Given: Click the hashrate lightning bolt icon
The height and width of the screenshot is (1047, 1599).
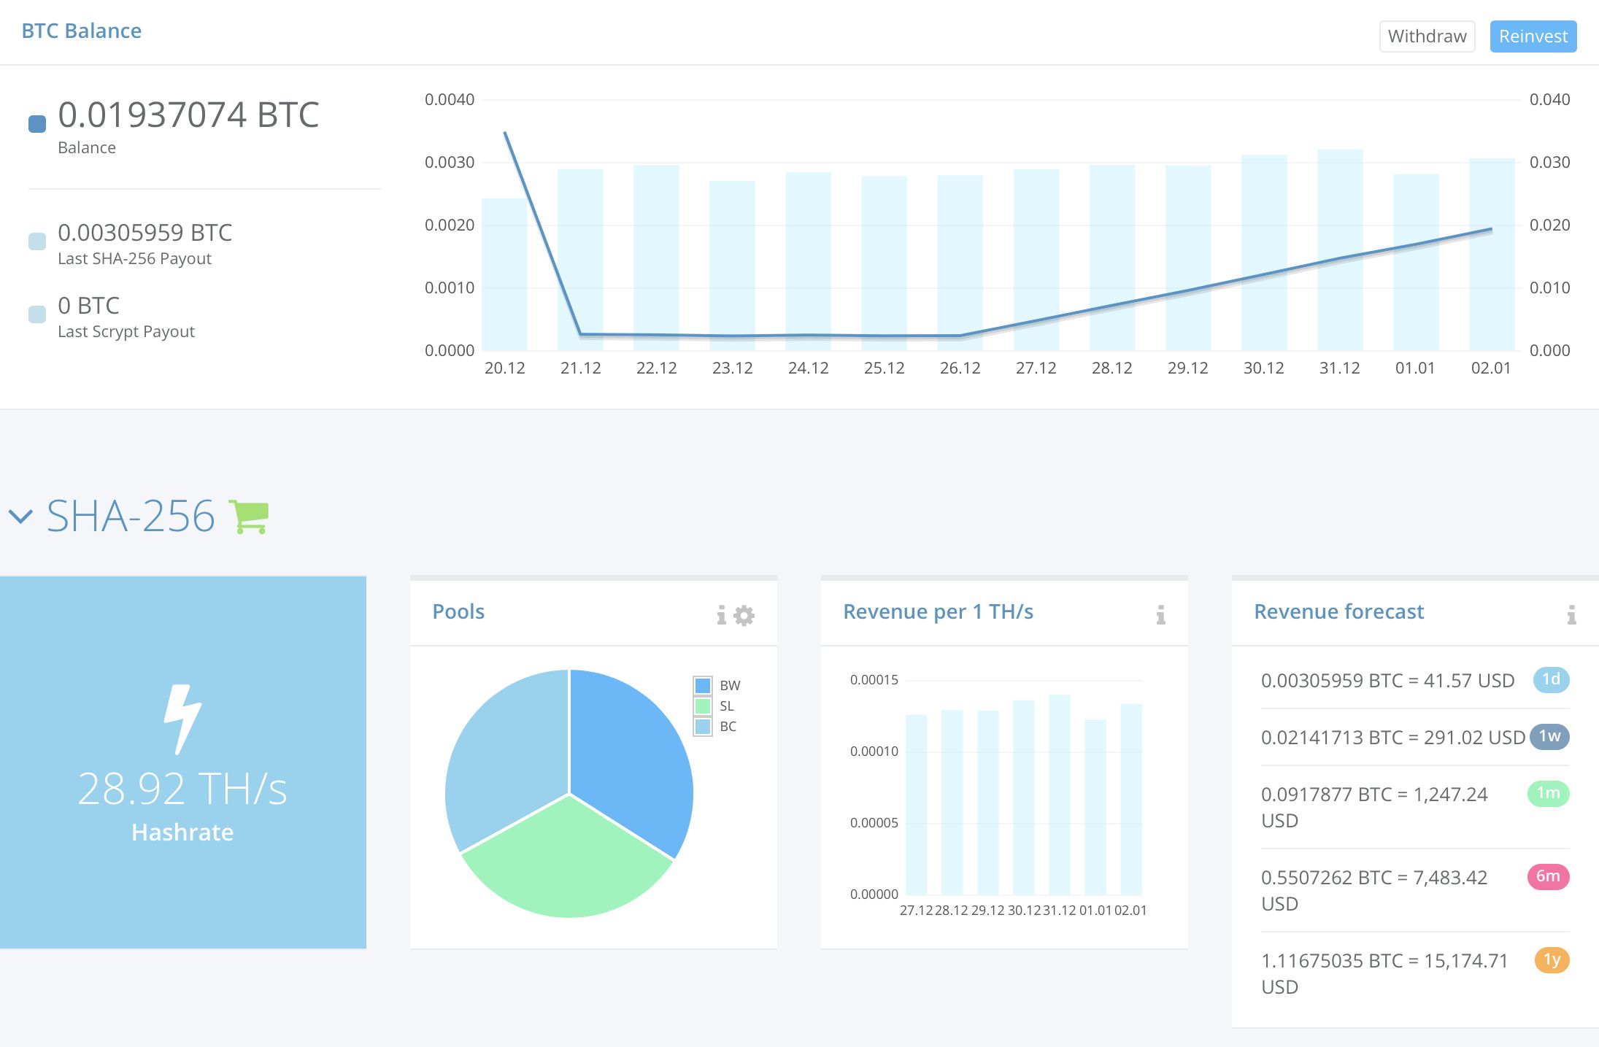Looking at the screenshot, I should (x=182, y=719).
